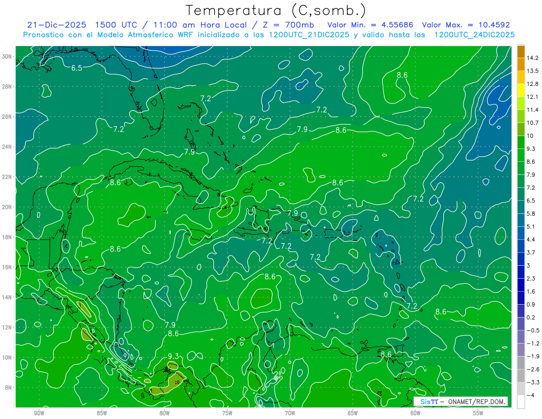Click 'Valor Min. = 4.55686'
Screen dimensions: 542x419
(371, 25)
